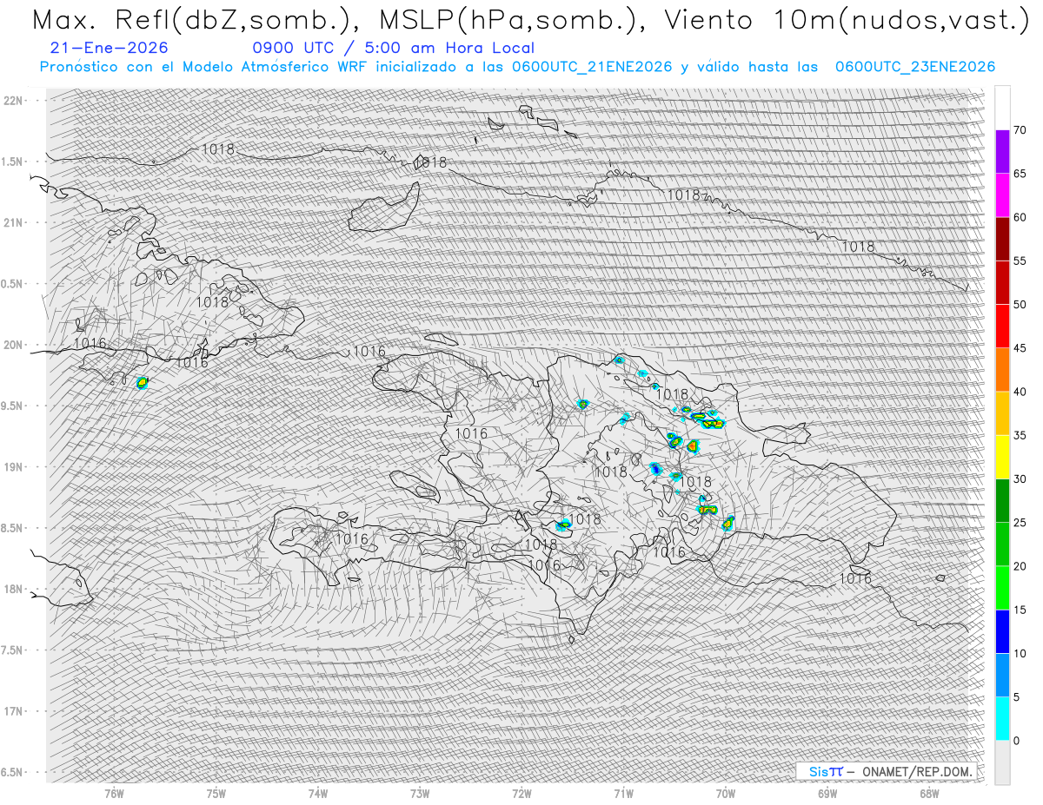Select the colorbar value label '0'
1043x805 pixels.
[x=1016, y=741]
